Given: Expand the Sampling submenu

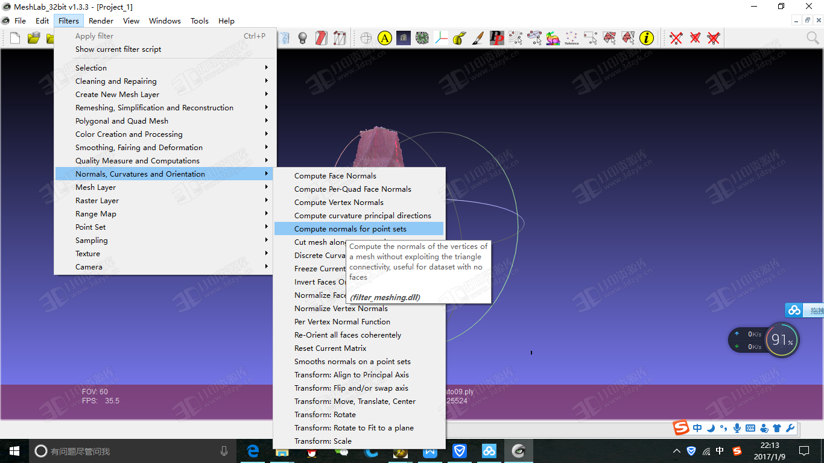Looking at the screenshot, I should pos(164,241).
